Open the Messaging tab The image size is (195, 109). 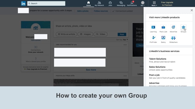[x=121, y=4]
